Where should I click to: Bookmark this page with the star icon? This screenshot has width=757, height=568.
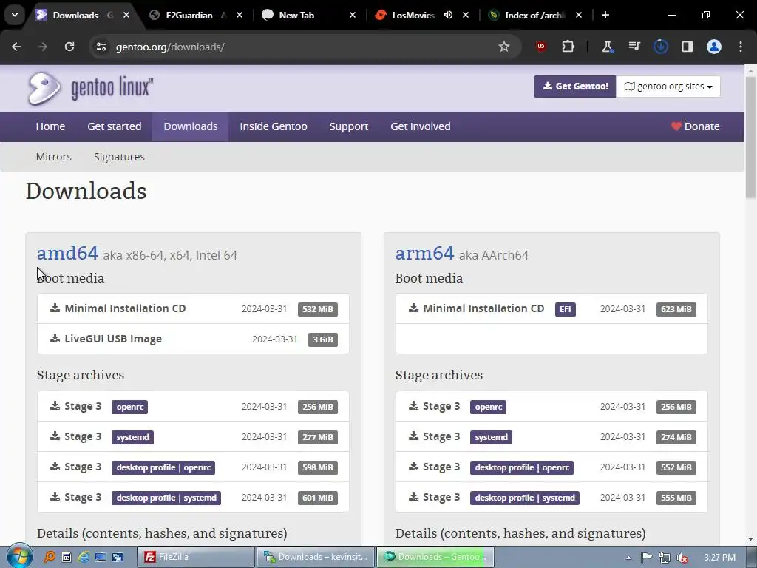pos(504,47)
